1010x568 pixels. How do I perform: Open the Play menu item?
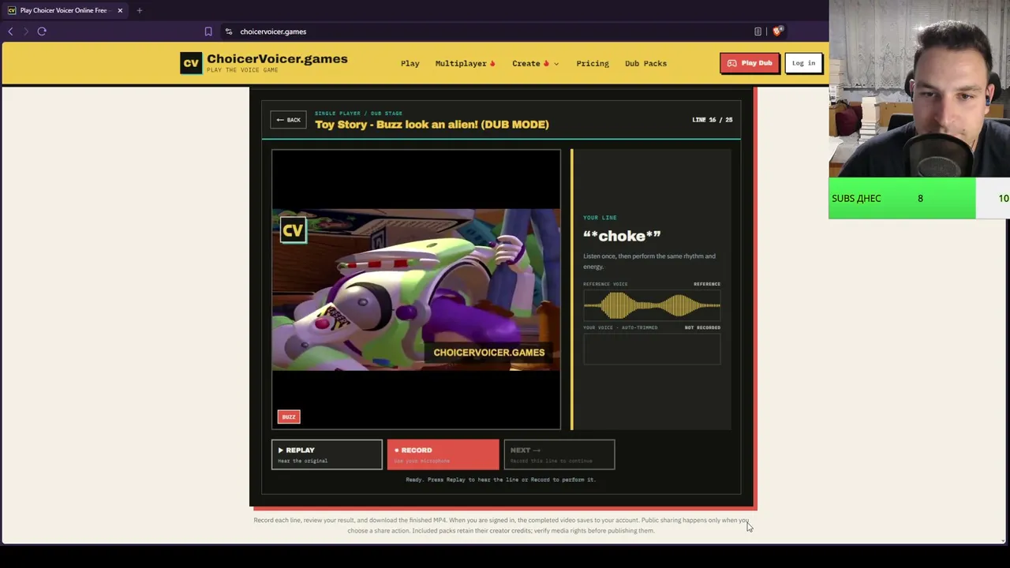(x=410, y=63)
